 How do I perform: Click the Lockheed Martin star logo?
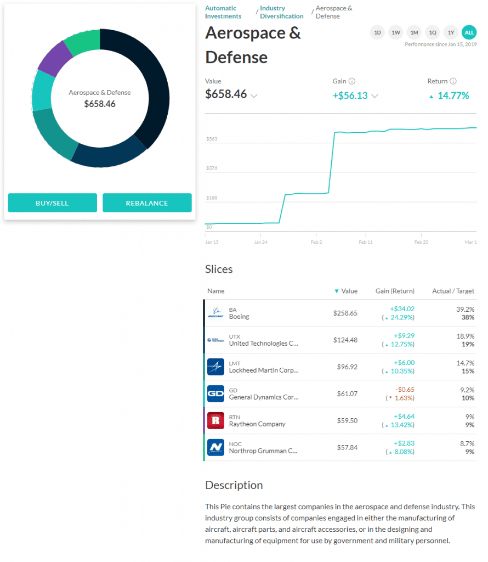pos(215,367)
